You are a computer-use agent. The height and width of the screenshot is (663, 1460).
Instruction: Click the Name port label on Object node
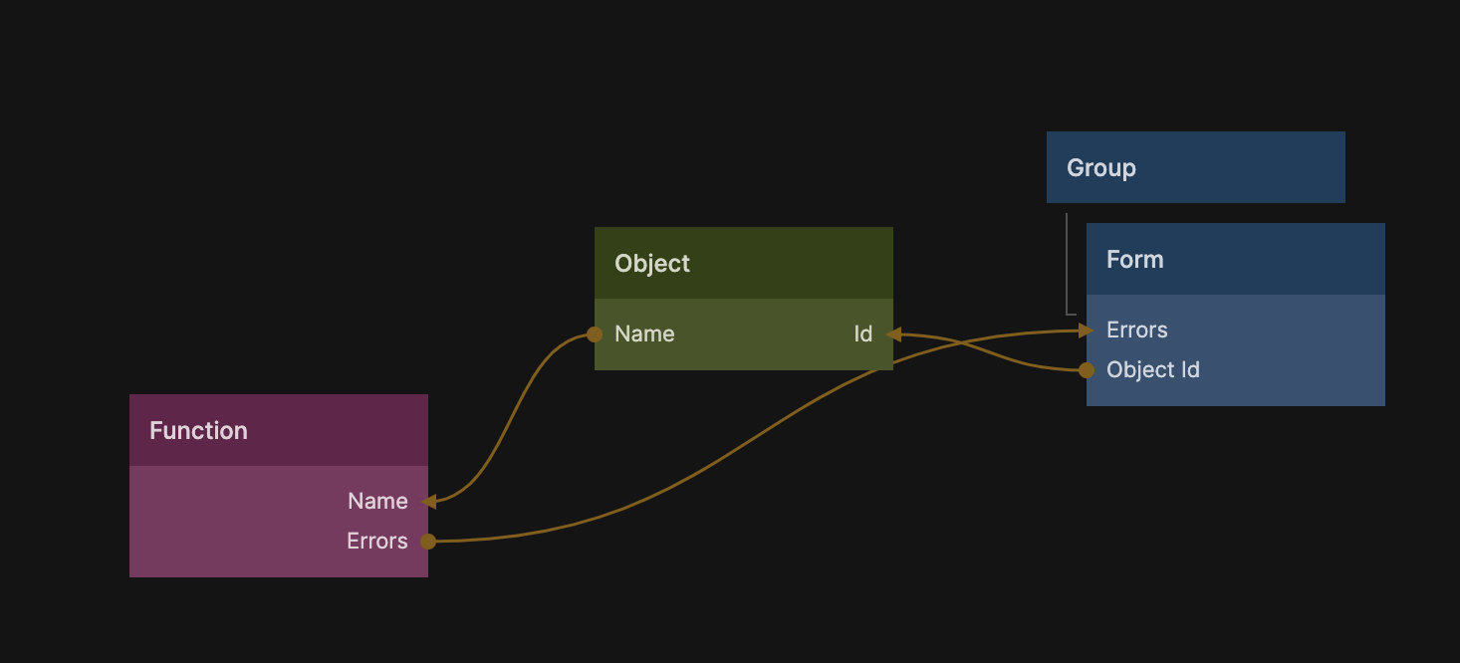[644, 334]
